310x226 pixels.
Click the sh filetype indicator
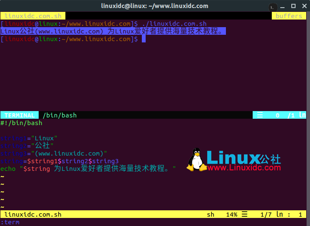click(211, 215)
